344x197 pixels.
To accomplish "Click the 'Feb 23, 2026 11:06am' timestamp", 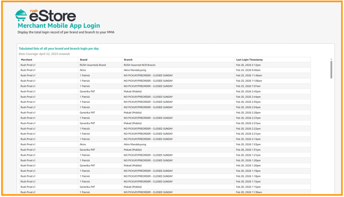I will pos(249,81).
